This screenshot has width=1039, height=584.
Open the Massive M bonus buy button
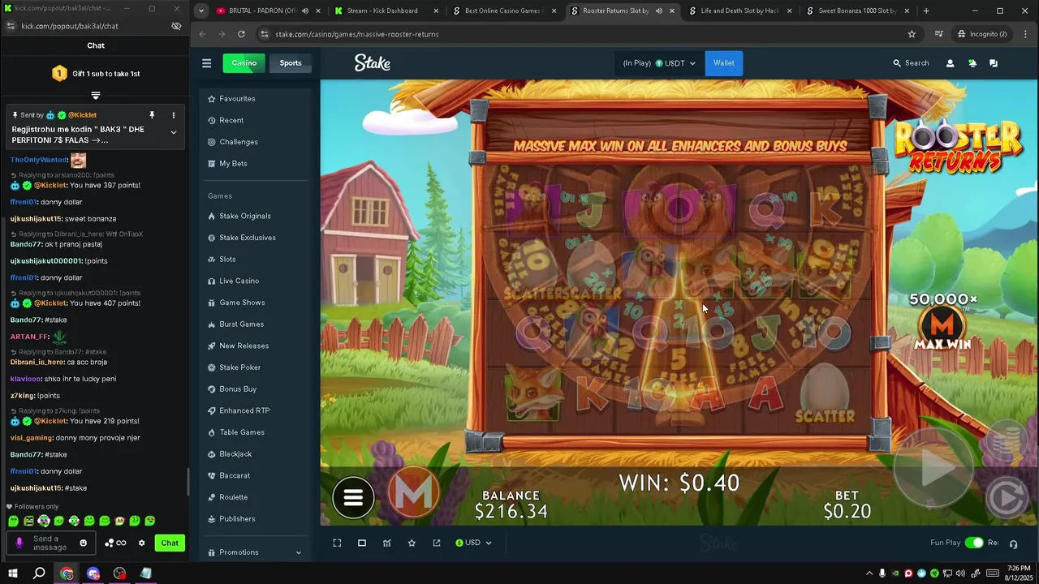(414, 492)
